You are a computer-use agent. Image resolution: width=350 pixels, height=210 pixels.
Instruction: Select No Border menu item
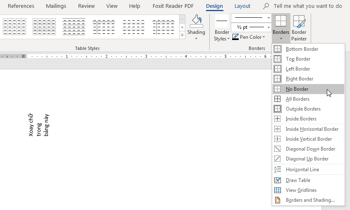click(x=297, y=89)
